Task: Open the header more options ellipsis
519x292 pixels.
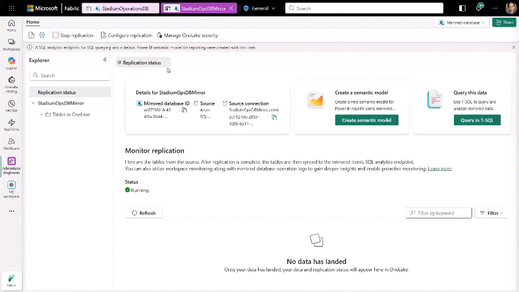Action: (495, 9)
